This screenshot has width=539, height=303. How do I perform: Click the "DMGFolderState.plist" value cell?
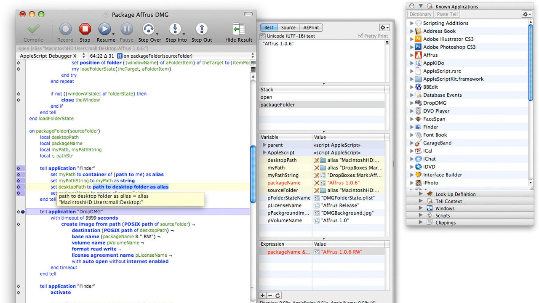[x=348, y=198]
